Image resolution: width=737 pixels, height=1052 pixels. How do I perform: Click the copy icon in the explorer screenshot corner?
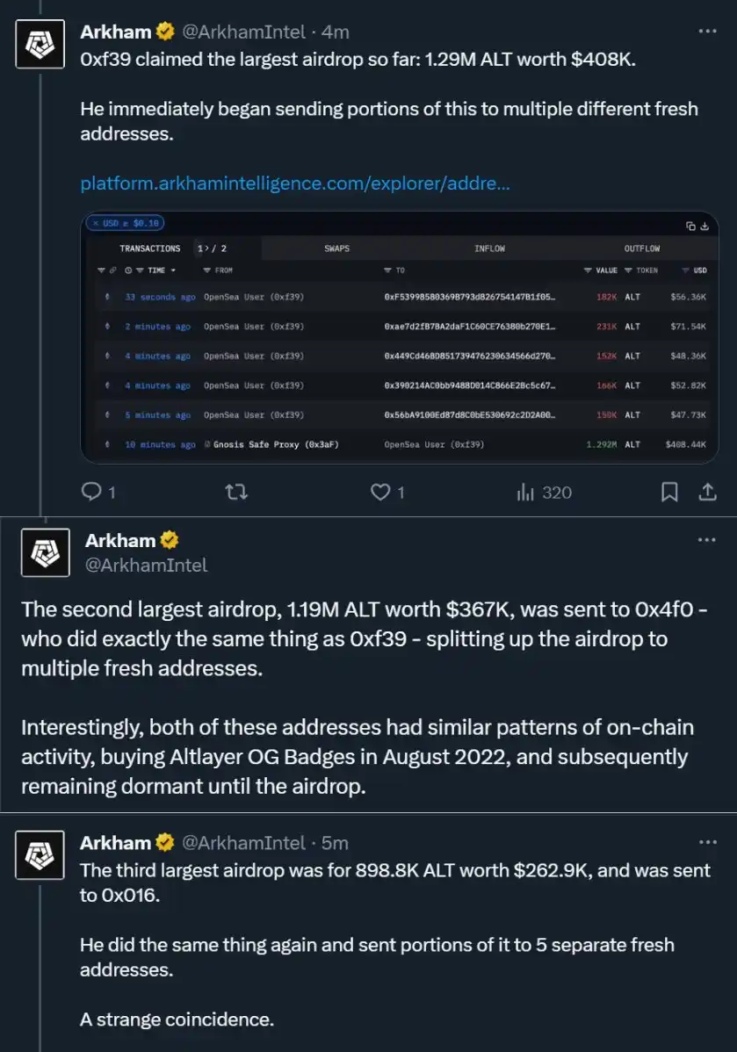pyautogui.click(x=690, y=225)
